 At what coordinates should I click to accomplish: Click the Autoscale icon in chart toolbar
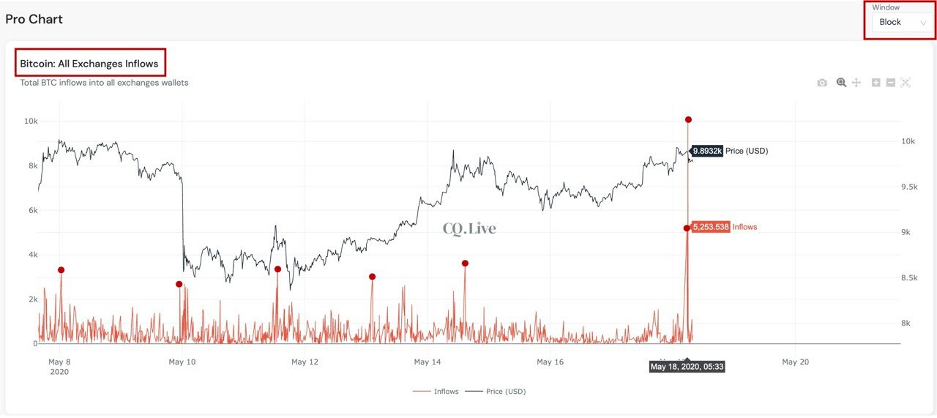pyautogui.click(x=906, y=83)
